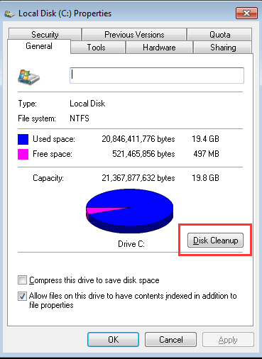Click the title bar drive icon
Screen dimensions: 262x359
point(9,14)
